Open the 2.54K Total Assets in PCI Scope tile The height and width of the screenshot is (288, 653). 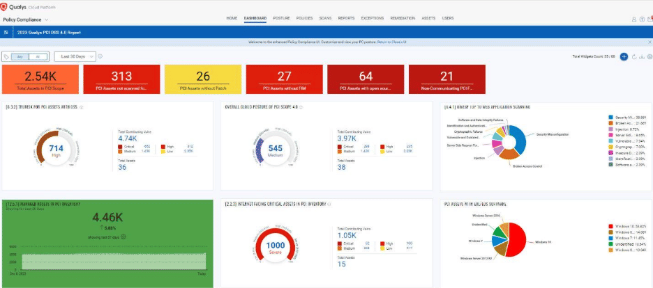pos(40,80)
